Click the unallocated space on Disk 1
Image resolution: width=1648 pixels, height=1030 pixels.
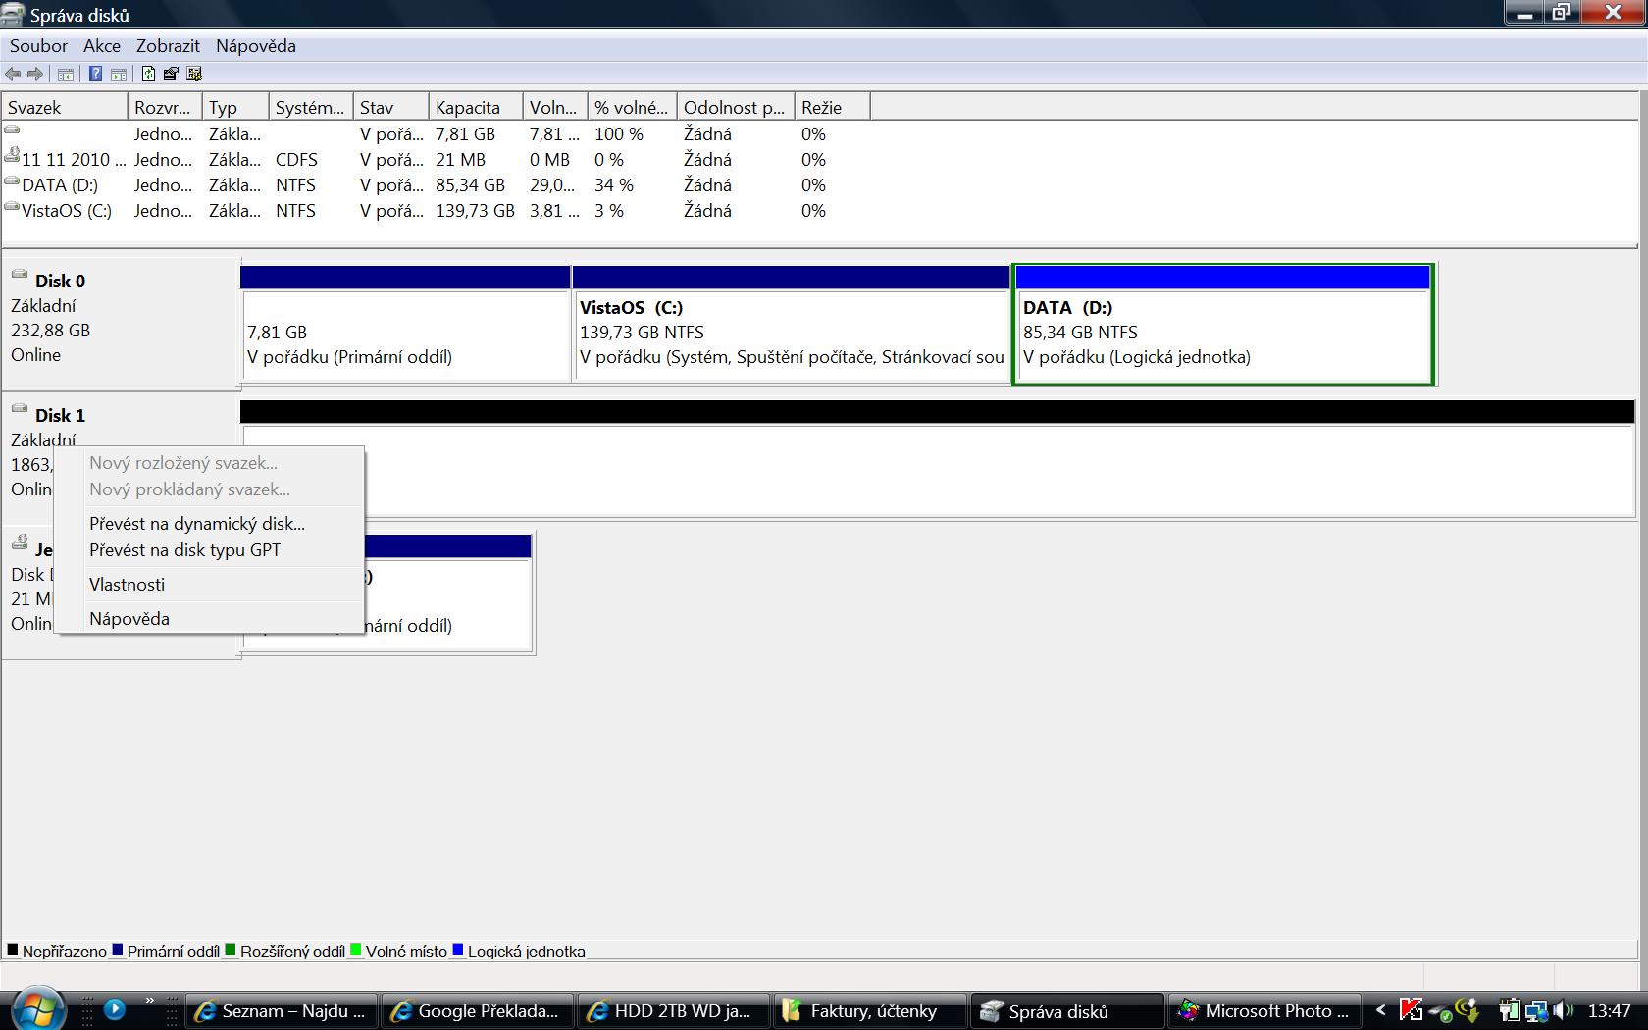(x=937, y=458)
